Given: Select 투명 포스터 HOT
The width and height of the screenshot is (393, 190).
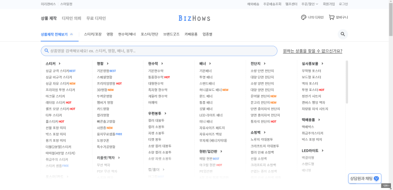Looking at the screenshot, I should pyautogui.click(x=313, y=90).
